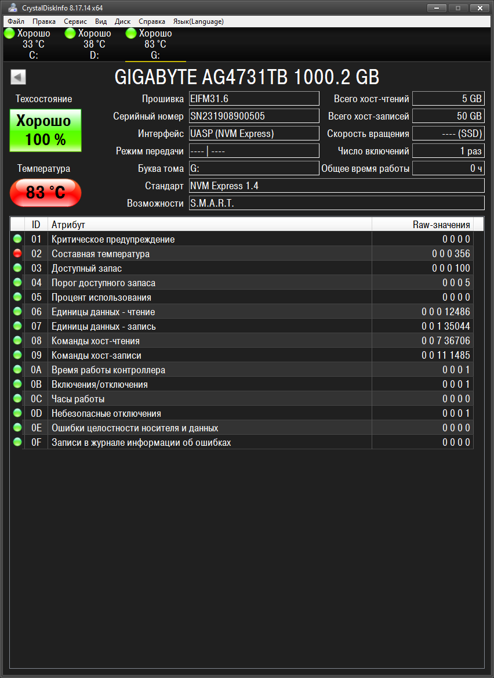Click raw value 0 0 0 356
Viewport: 494px width, 678px height.
(x=451, y=254)
